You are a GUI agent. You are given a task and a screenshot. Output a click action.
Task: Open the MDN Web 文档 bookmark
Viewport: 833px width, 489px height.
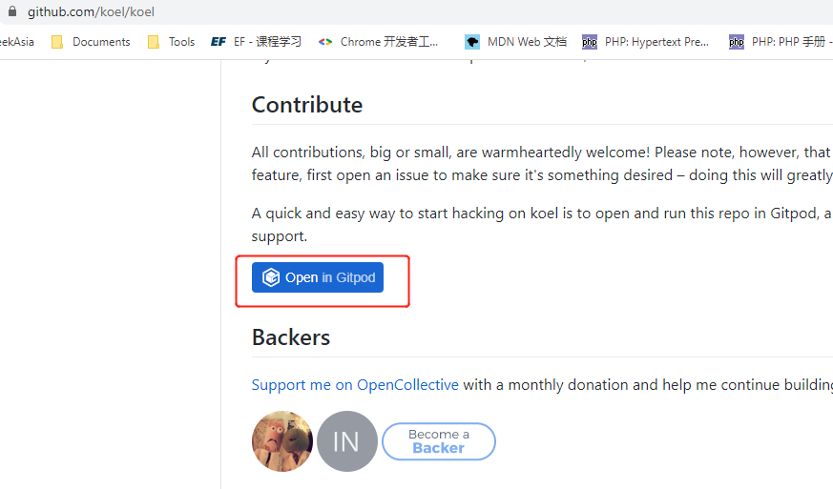click(515, 42)
